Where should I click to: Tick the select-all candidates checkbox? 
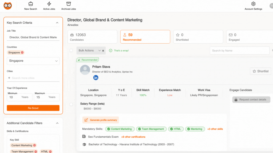point(71,50)
